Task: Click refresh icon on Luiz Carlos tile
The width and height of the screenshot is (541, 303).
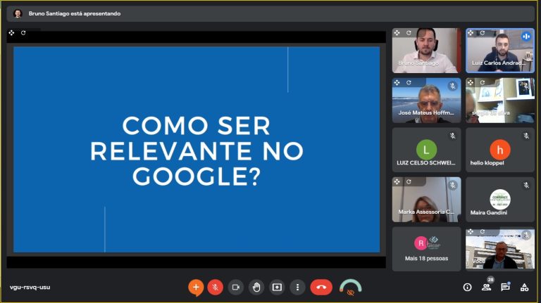Action: tap(482, 33)
